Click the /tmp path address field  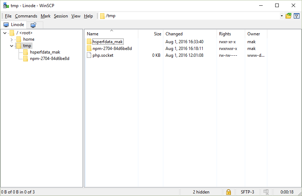[x=189, y=16]
